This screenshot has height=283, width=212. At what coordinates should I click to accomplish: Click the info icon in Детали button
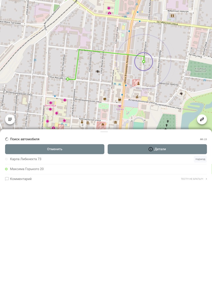[x=151, y=149]
